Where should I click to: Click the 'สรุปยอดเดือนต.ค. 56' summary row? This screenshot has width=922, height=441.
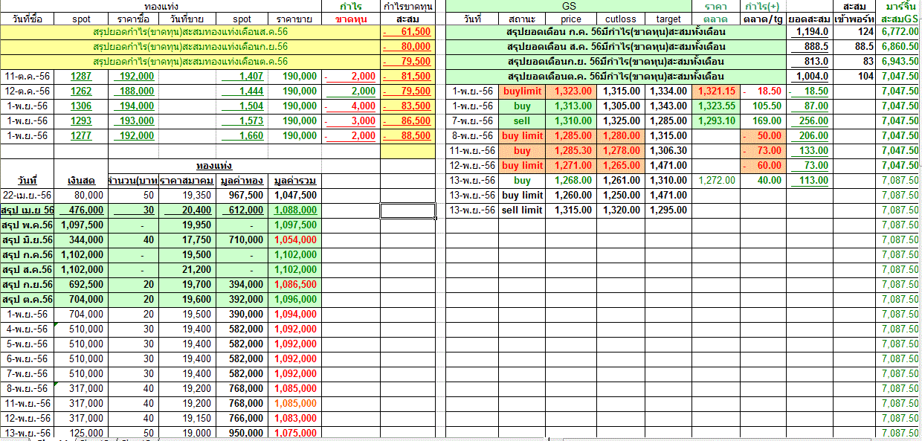[616, 76]
